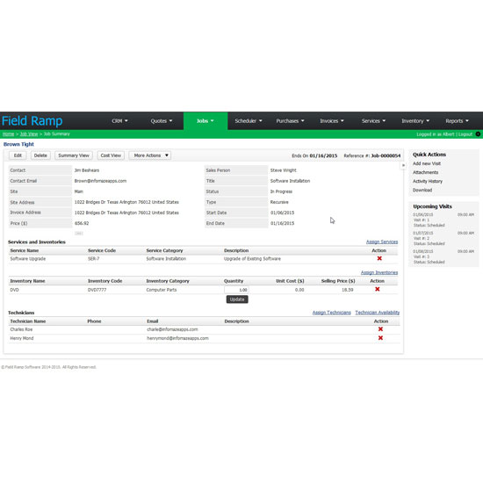The height and width of the screenshot is (483, 483).
Task: Open the Reports menu
Action: click(457, 121)
